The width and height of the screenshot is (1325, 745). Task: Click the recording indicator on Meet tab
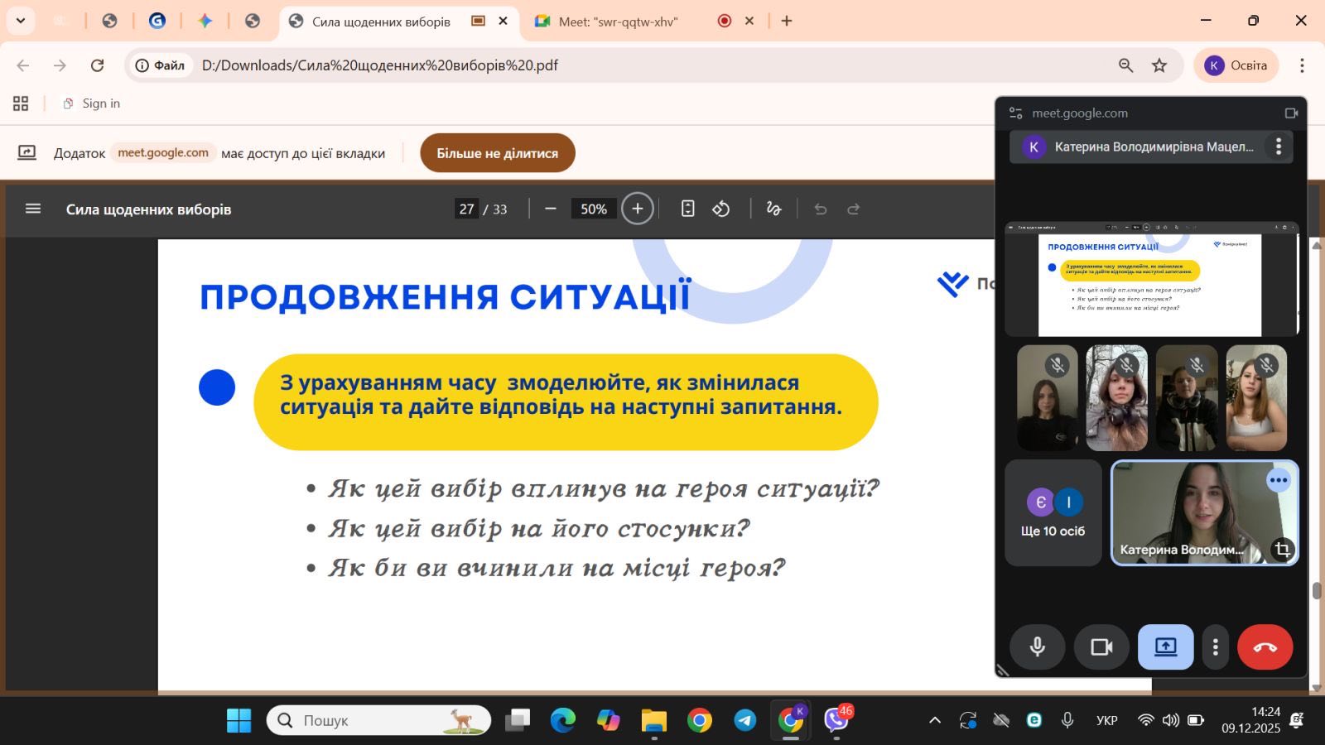[725, 21]
